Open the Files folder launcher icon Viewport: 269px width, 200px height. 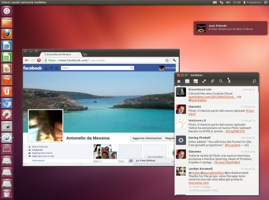tap(7, 22)
